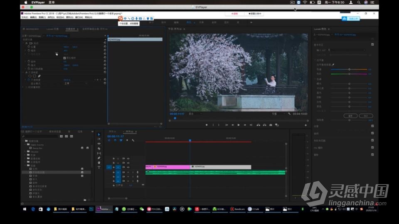Toggle Lumetri Basic Correction section checkbox
399x224 pixels.
(x=372, y=44)
